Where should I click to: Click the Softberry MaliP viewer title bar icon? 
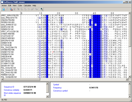tap(2, 2)
